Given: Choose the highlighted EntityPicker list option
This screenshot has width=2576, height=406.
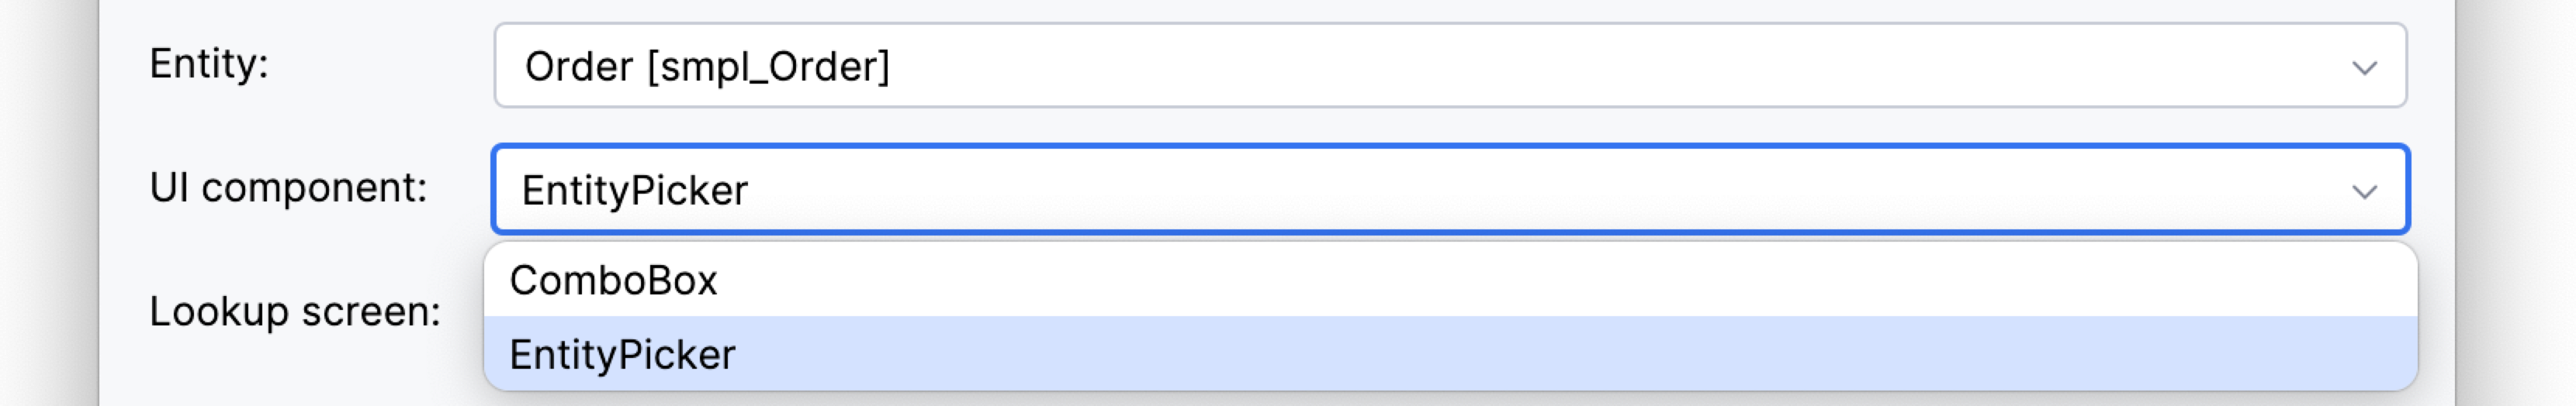Looking at the screenshot, I should pyautogui.click(x=622, y=355).
